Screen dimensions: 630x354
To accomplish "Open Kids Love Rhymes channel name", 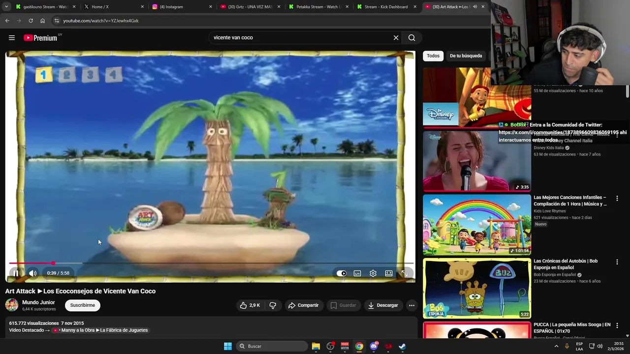I will pos(550,211).
